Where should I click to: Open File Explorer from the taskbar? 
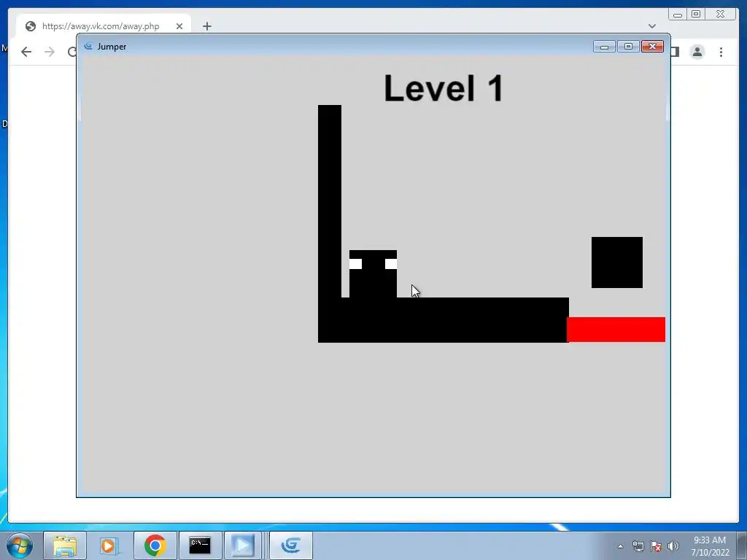tap(65, 545)
